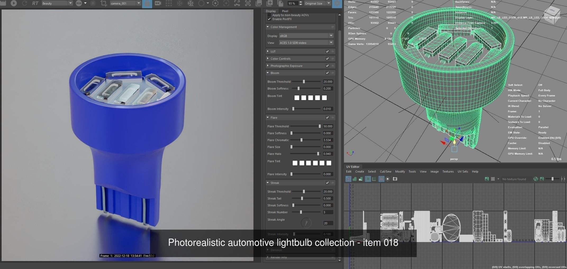This screenshot has width=567, height=269.
Task: Open the camera_001 dropdown
Action: coord(125,3)
